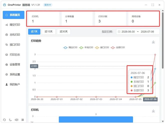Click the 服务中 status badge
The width and height of the screenshot is (165, 124).
point(48,5)
